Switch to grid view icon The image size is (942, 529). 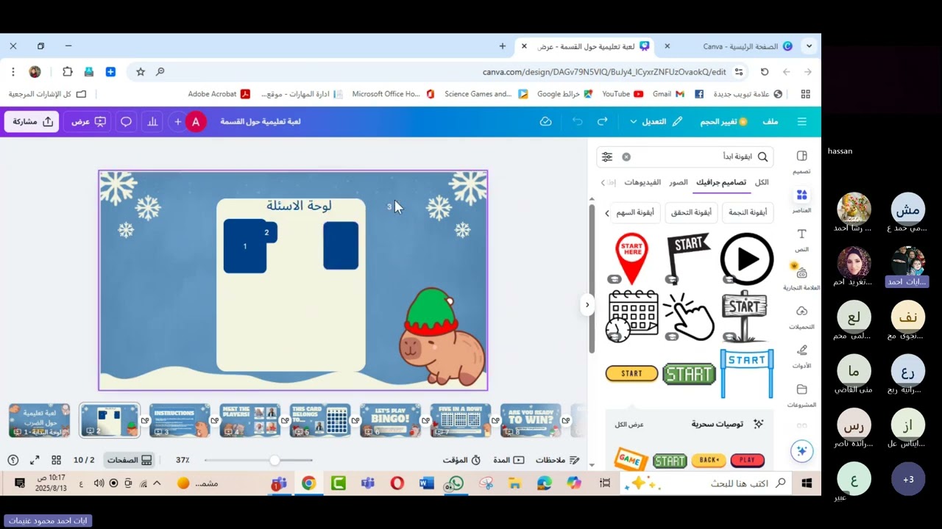point(56,460)
